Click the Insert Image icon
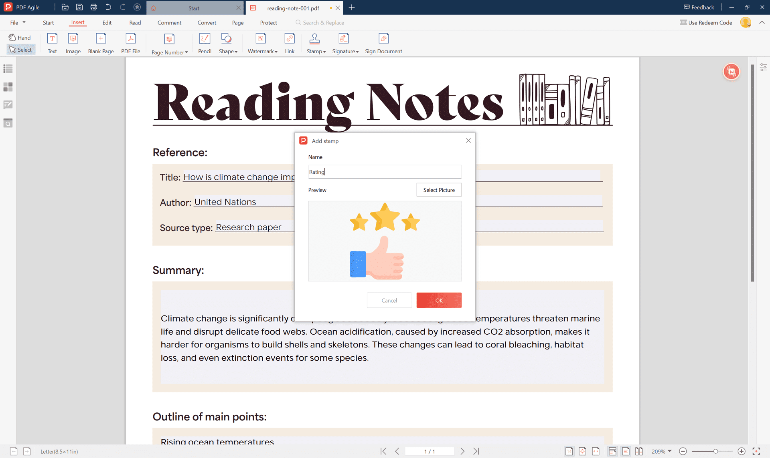770x458 pixels. pos(73,43)
